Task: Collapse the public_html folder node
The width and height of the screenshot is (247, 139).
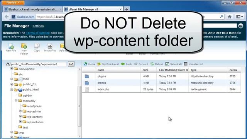Action: tap(12, 90)
